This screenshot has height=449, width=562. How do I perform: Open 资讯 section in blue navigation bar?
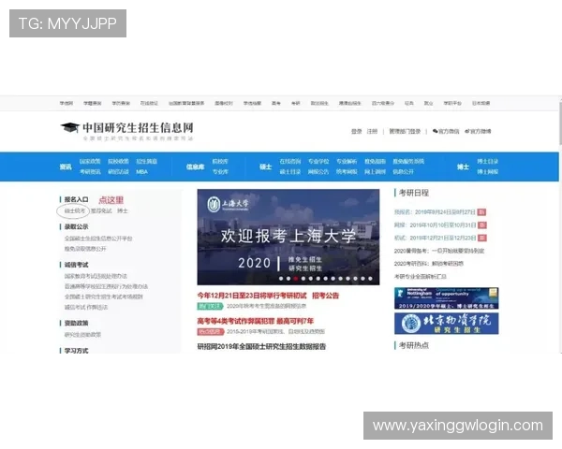[x=66, y=167]
